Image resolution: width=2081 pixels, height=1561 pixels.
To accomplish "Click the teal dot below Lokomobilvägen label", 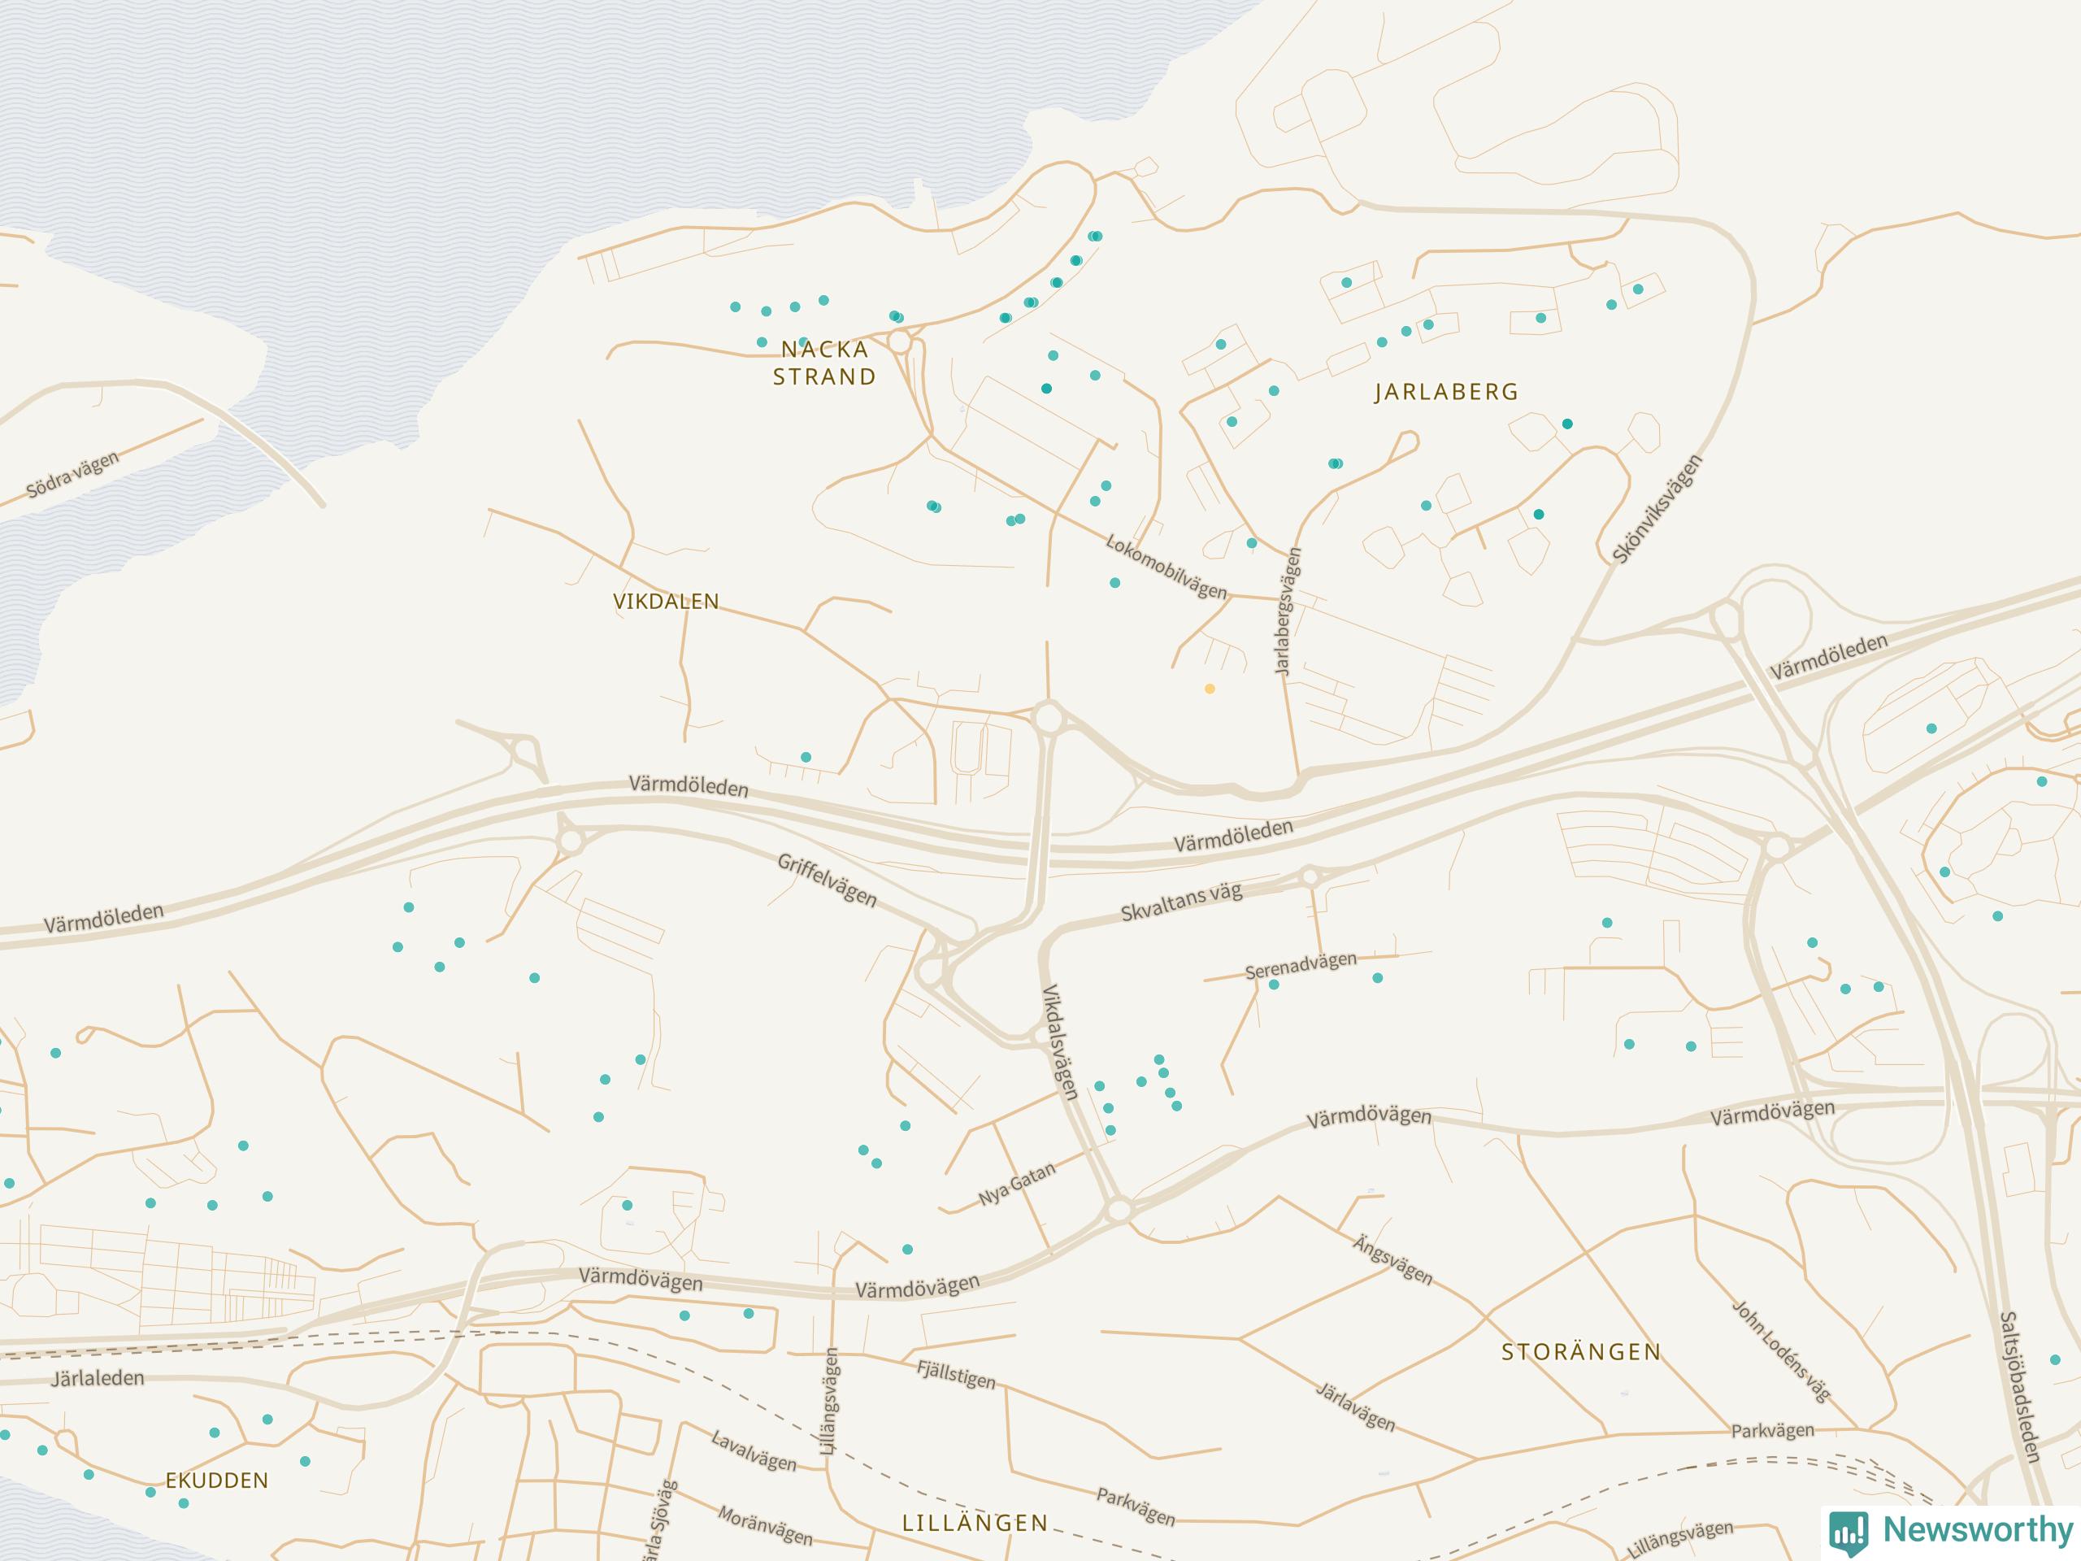I will pyautogui.click(x=1114, y=584).
